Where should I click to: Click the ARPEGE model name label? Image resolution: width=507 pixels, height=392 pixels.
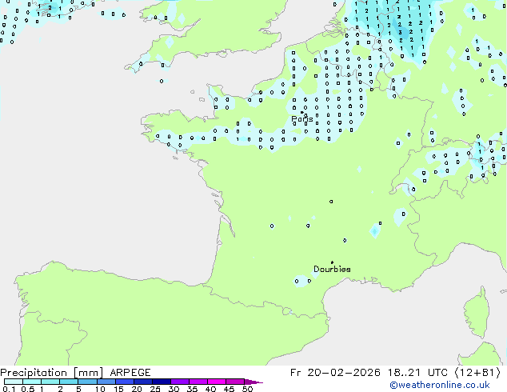coord(130,373)
